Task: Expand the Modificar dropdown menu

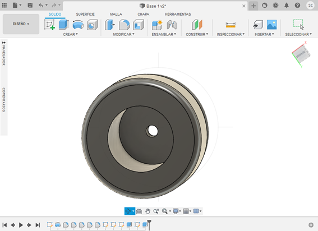Action: click(x=124, y=34)
